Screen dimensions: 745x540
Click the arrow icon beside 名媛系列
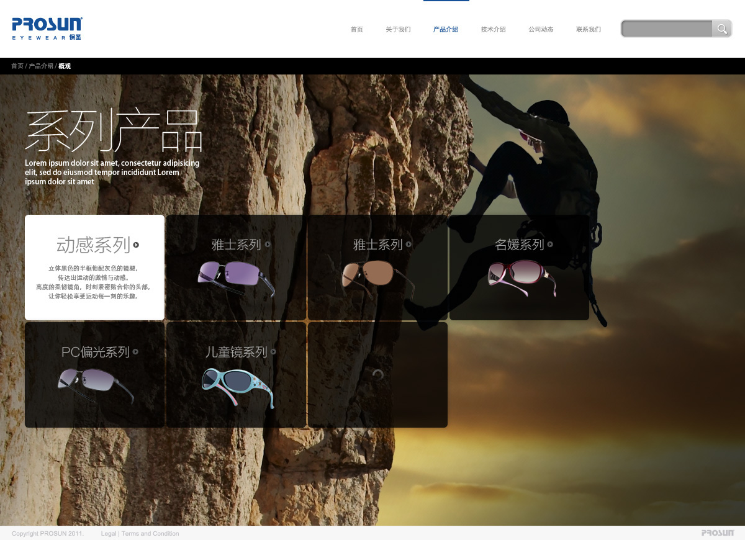tap(550, 245)
